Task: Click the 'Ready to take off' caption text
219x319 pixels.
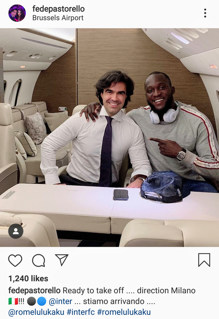Action: coord(93,291)
